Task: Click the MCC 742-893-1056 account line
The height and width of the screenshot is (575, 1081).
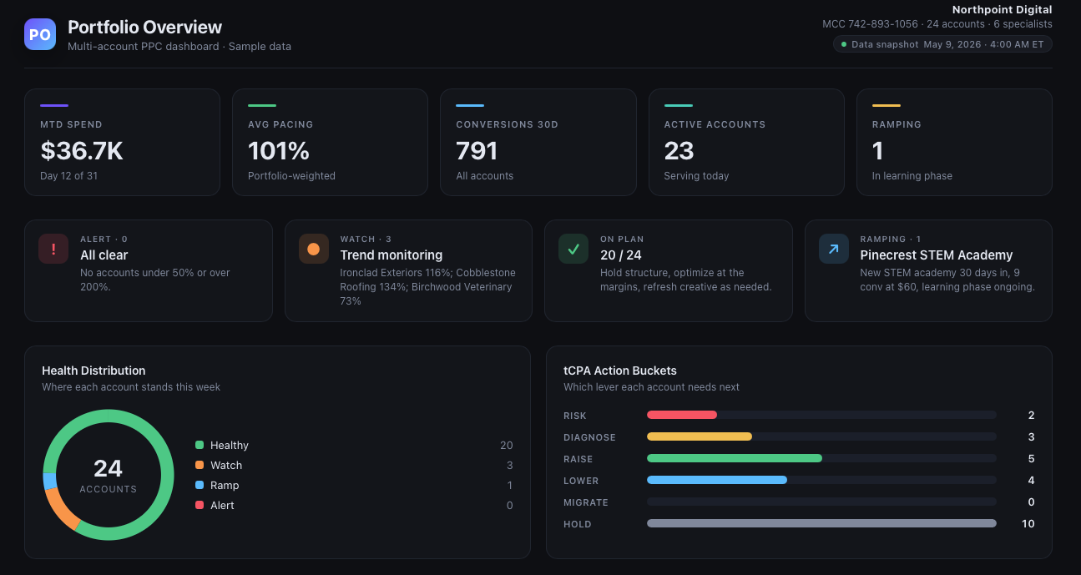Action: click(937, 24)
